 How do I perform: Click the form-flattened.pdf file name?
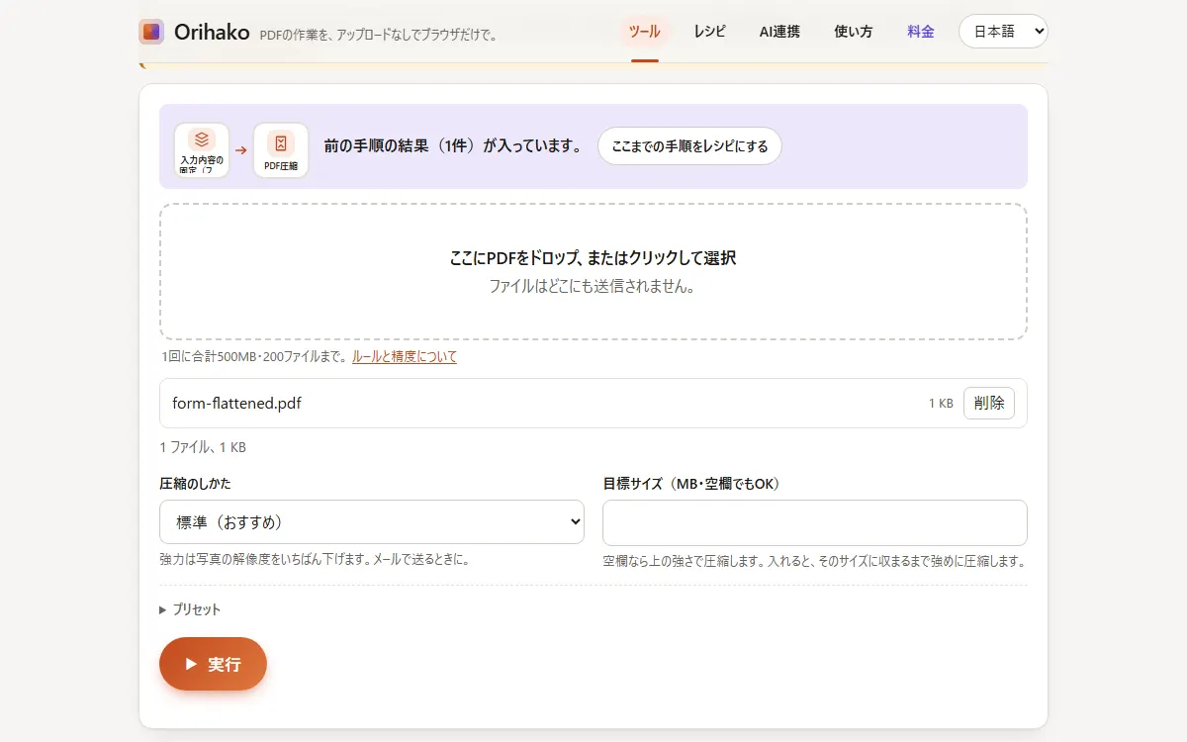point(237,404)
